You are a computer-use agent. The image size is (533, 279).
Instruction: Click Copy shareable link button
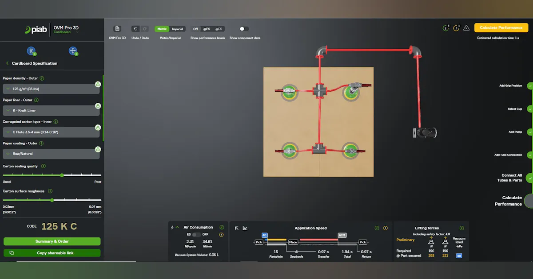click(x=52, y=253)
